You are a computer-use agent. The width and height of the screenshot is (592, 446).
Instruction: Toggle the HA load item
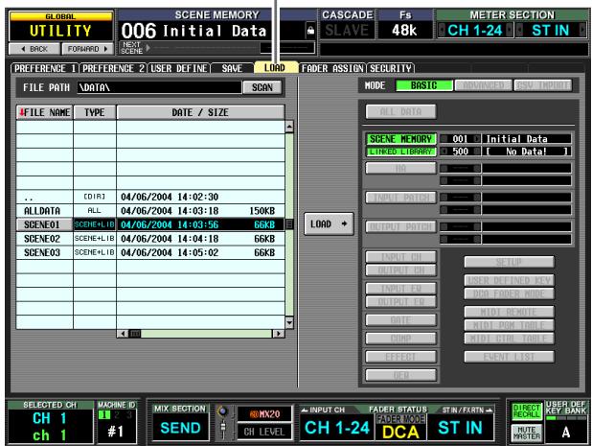[401, 168]
